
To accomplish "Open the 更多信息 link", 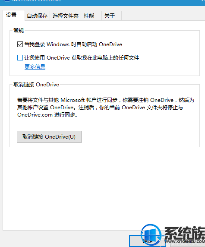I will (35, 67).
